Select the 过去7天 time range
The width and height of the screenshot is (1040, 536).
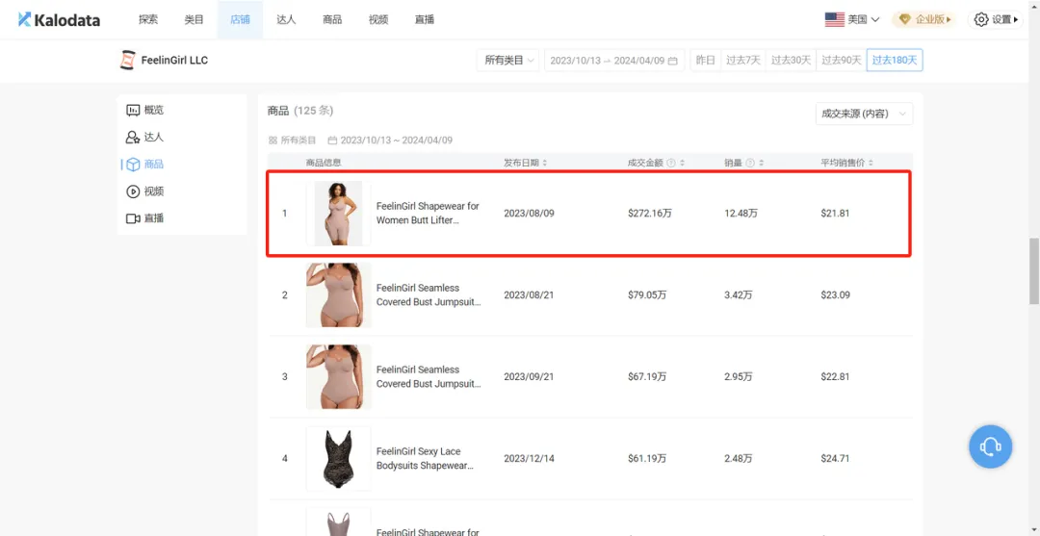point(742,61)
